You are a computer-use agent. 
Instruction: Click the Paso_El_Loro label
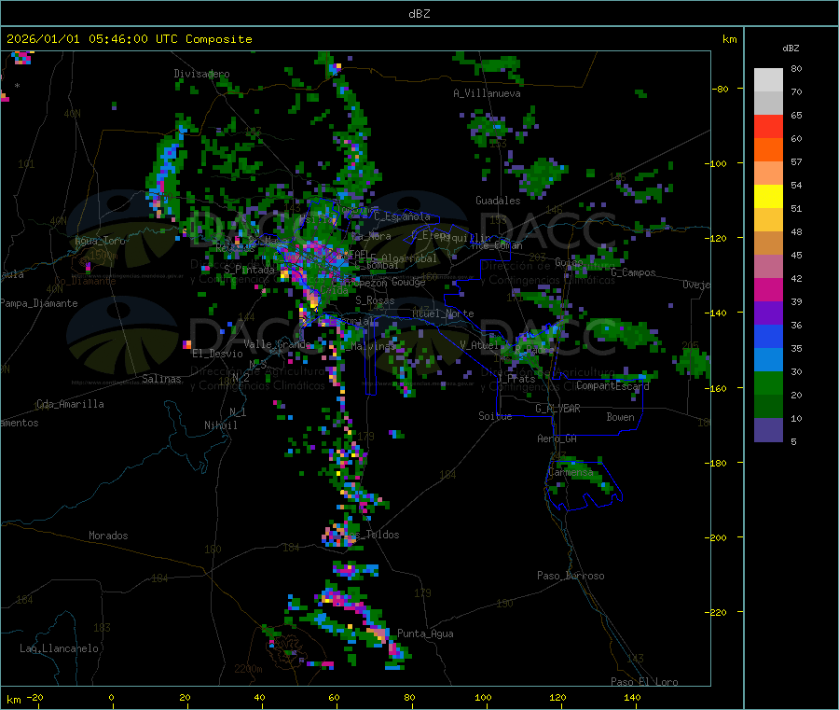[x=644, y=682]
